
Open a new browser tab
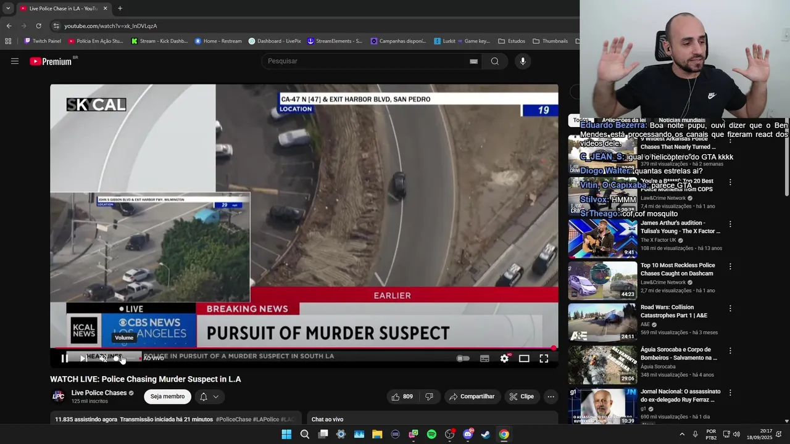point(120,8)
